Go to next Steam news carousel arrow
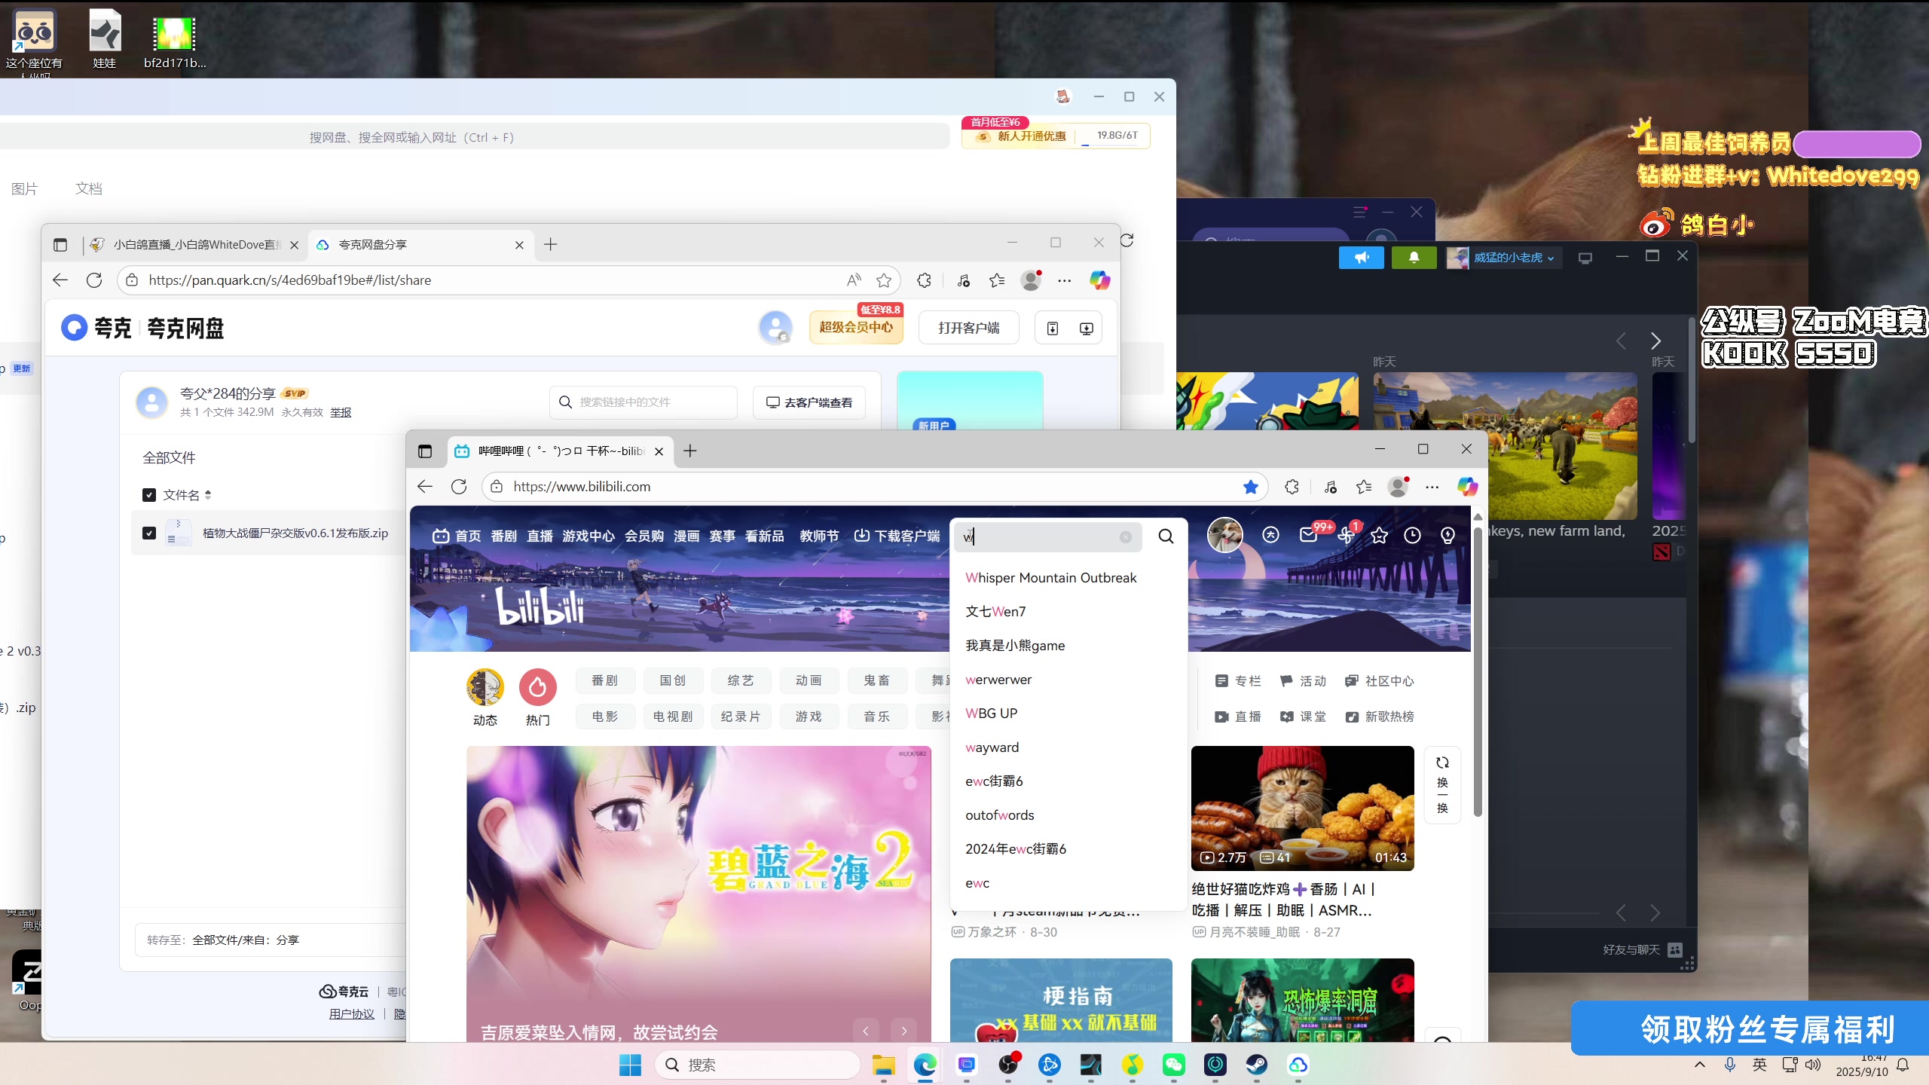Viewport: 1929px width, 1085px height. [x=1655, y=341]
